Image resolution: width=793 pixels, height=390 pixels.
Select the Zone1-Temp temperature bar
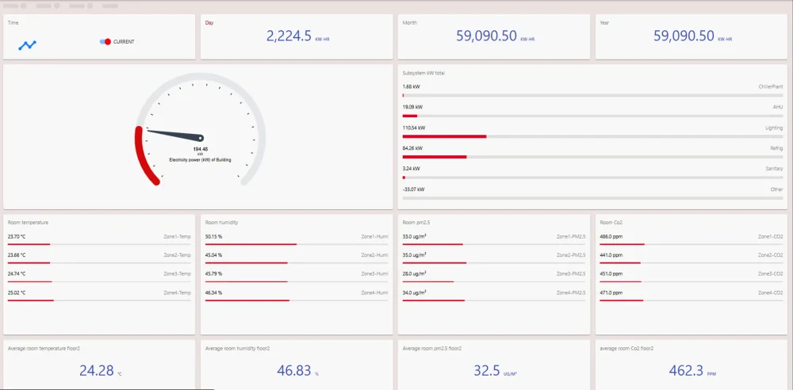pos(99,244)
